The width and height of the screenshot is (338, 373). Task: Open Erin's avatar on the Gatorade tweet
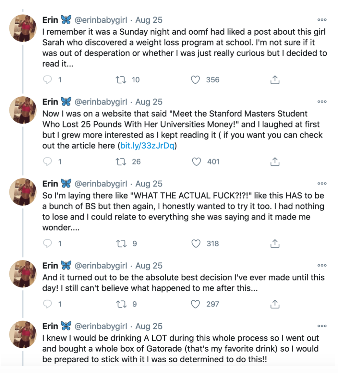pos(23,334)
